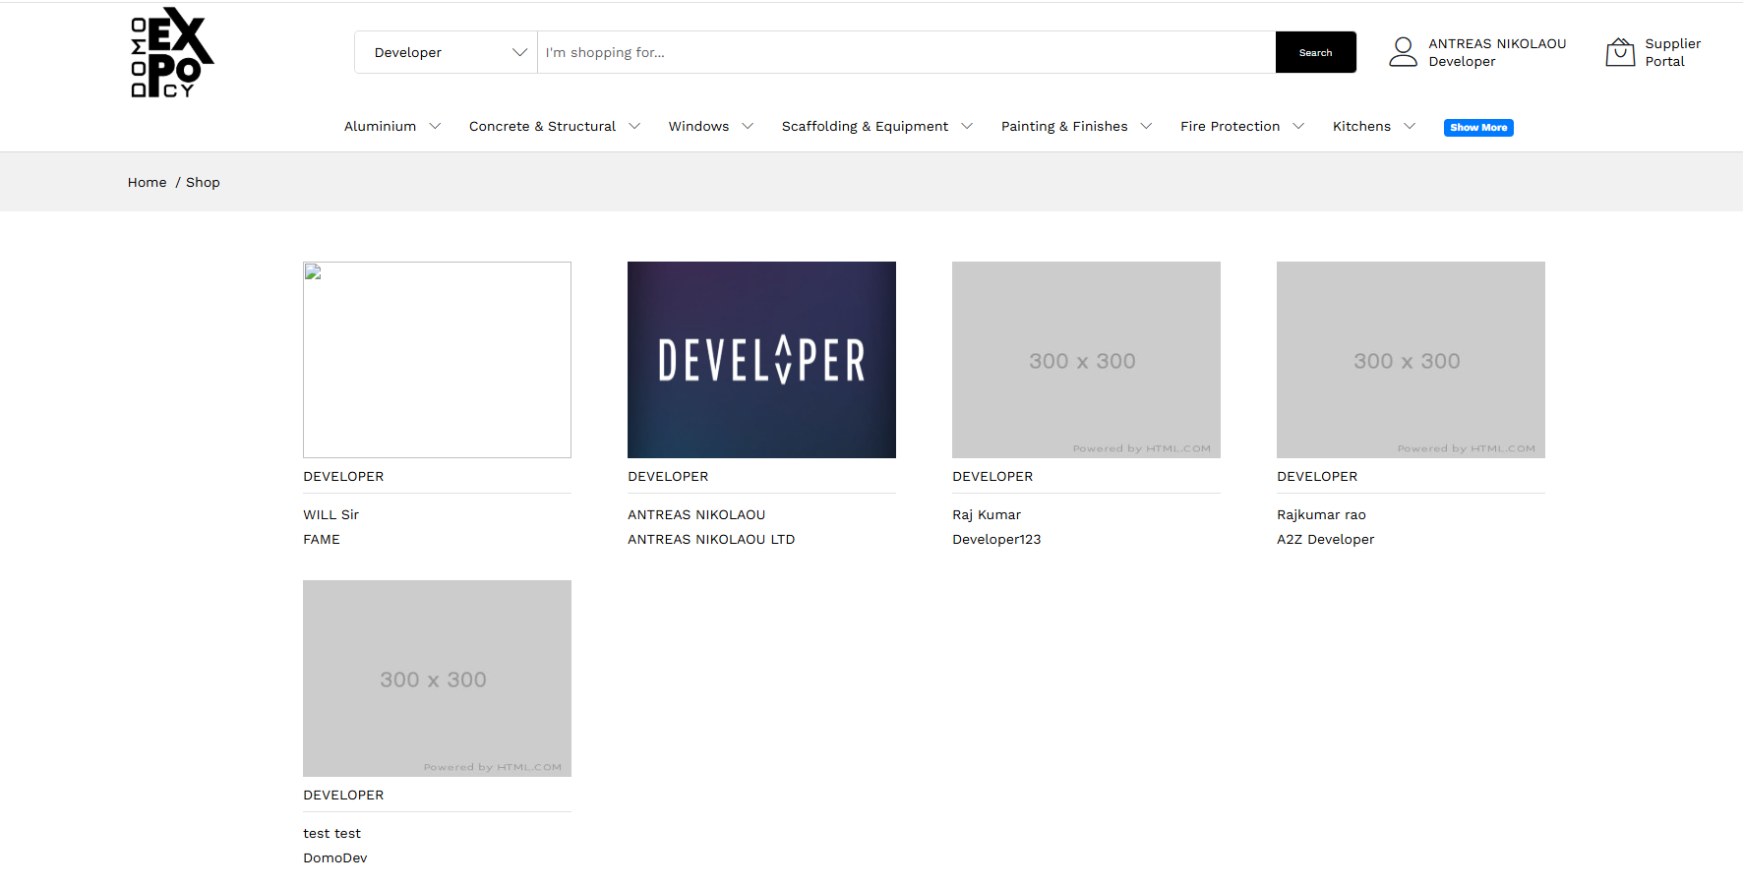Viewport: 1743px width, 886px height.
Task: Expand the chevron next to Painting & Finishes
Action: pos(1146,126)
